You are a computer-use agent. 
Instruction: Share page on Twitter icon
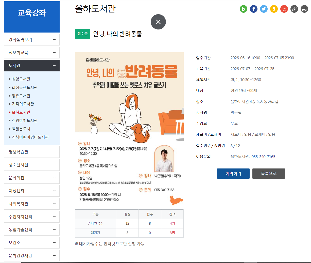click(x=264, y=9)
